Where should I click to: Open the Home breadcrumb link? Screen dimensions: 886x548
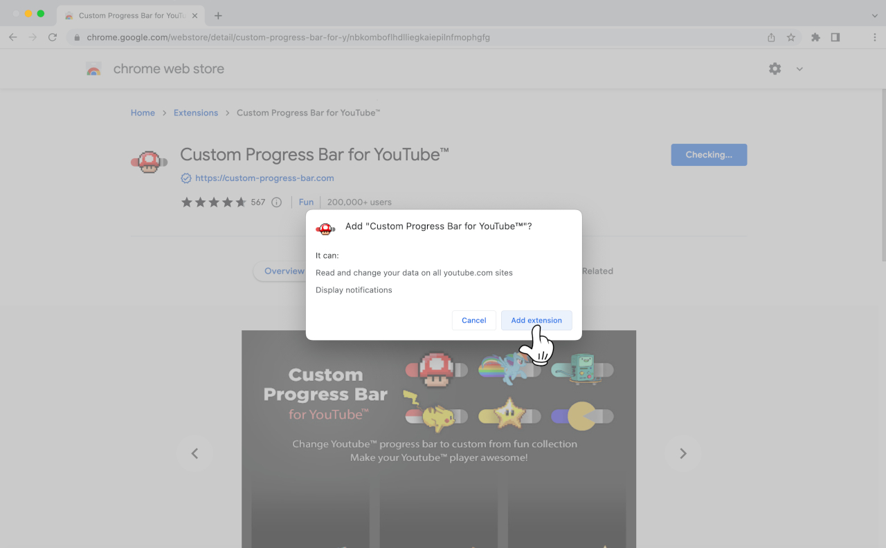click(143, 113)
